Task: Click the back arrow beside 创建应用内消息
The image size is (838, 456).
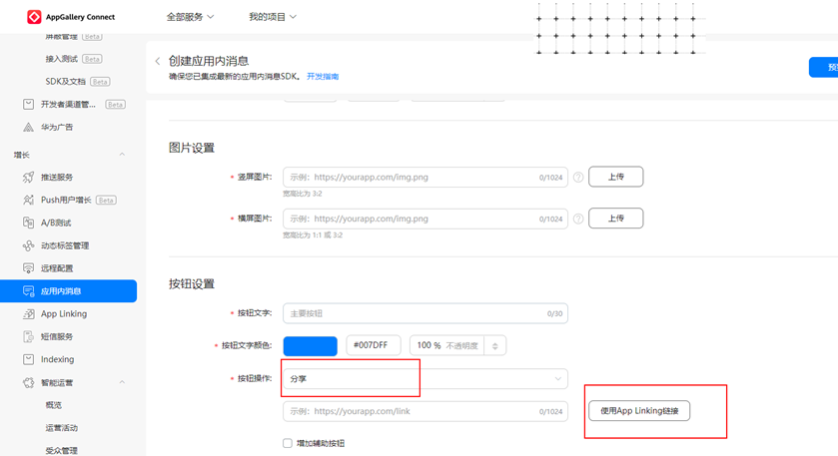Action: point(158,62)
